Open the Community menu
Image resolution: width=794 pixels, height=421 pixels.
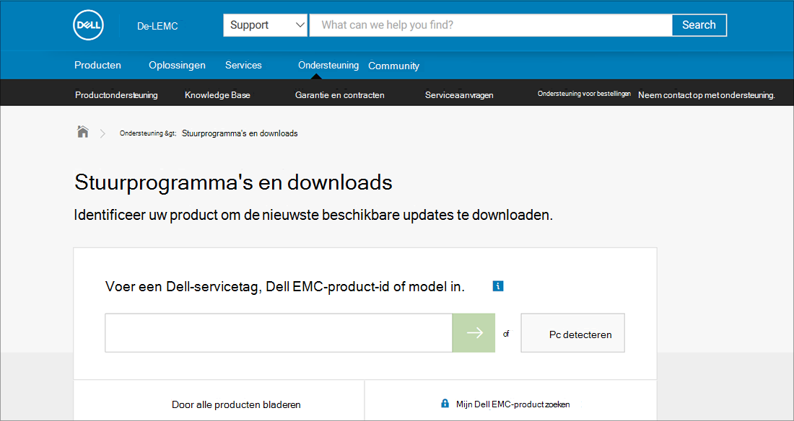pyautogui.click(x=393, y=66)
